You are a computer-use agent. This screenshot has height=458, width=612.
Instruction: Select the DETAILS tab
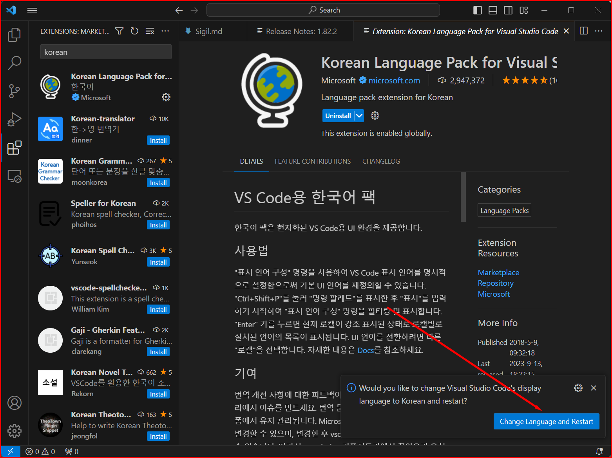point(252,161)
